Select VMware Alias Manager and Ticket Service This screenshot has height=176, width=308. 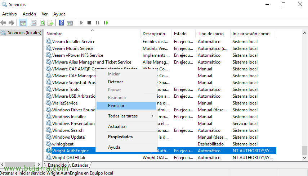160,62
